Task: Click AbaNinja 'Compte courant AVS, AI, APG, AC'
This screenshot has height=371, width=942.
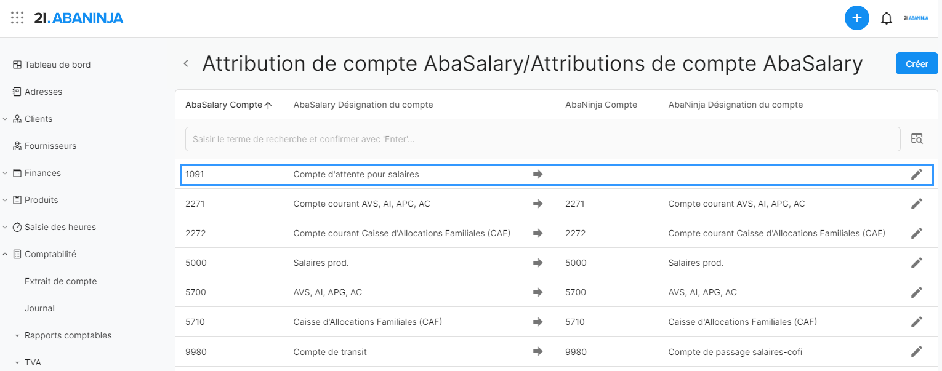Action: click(x=736, y=204)
